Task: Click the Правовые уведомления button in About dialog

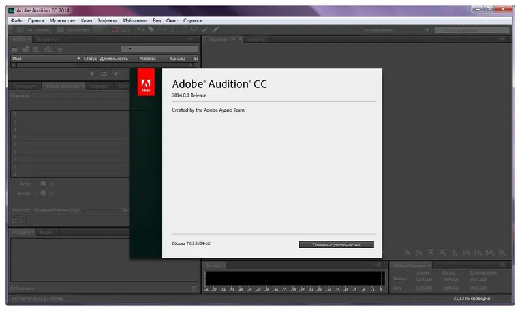Action: [336, 245]
